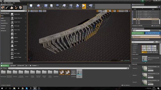
Task: Open File Explorer on Windows taskbar
Action: (x=14, y=88)
